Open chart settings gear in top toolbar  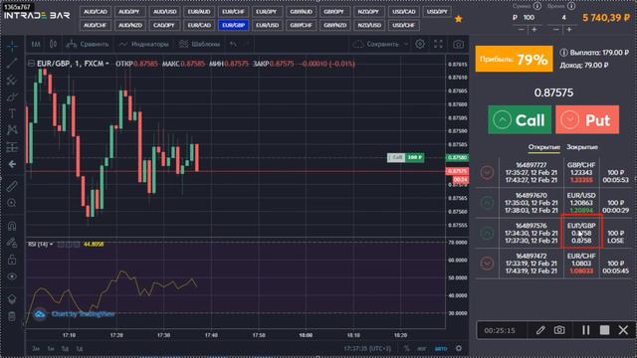[x=420, y=44]
